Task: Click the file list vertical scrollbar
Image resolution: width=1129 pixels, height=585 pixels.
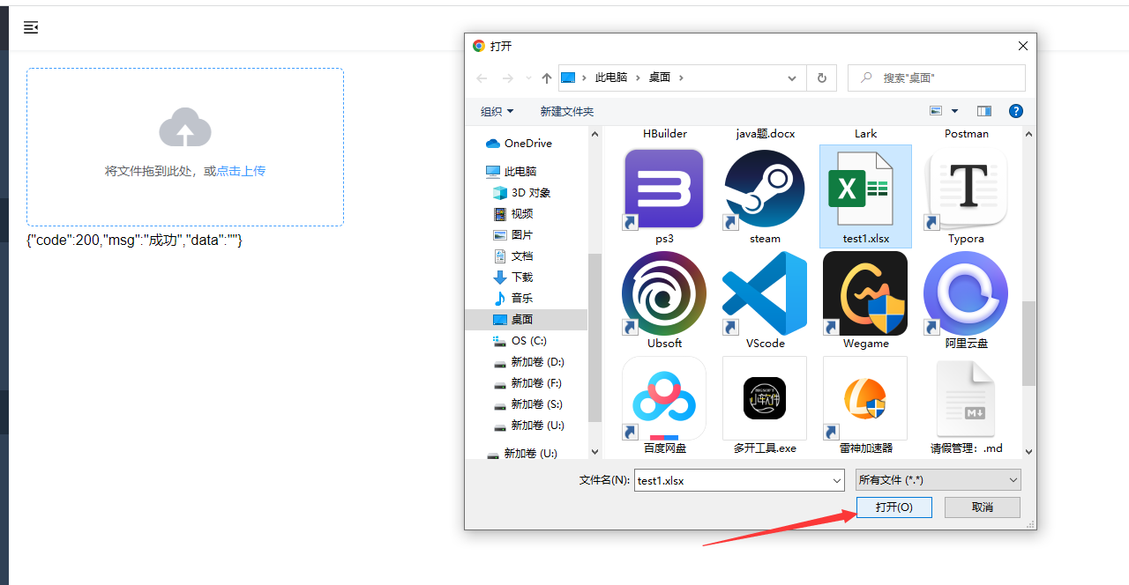Action: 1028,344
